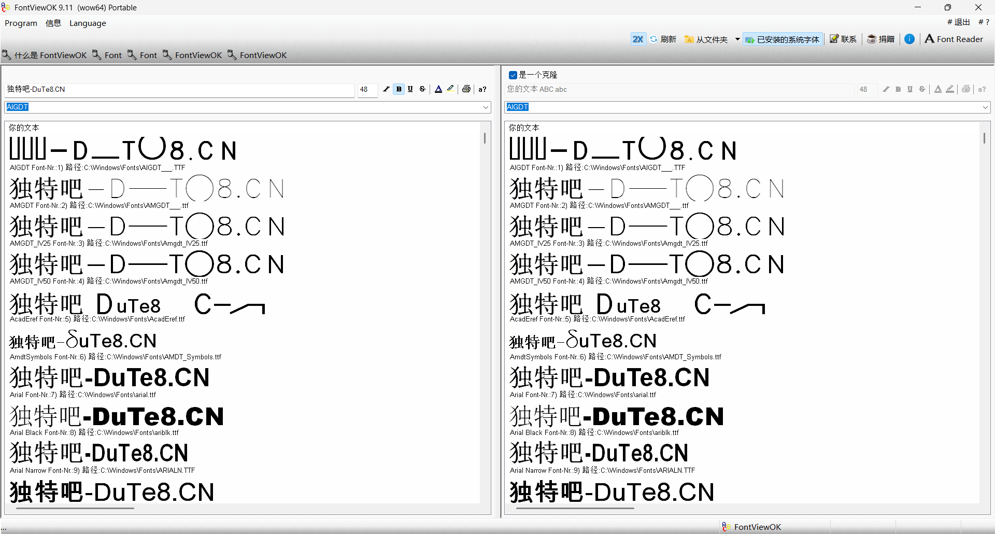Expand the dropdown arrow beside 从文件夹
Viewport: 995px width, 534px height.
coord(737,39)
